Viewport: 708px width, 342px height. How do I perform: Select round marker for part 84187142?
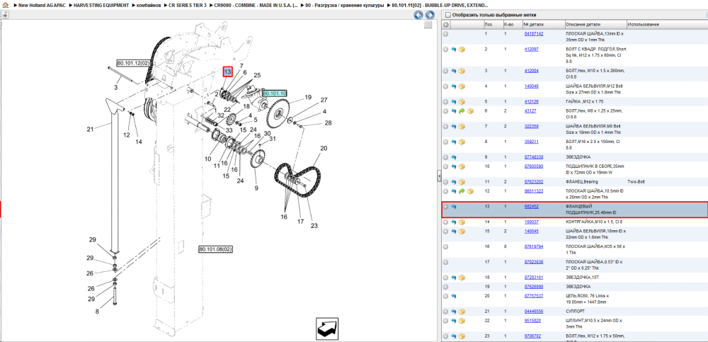click(x=445, y=34)
